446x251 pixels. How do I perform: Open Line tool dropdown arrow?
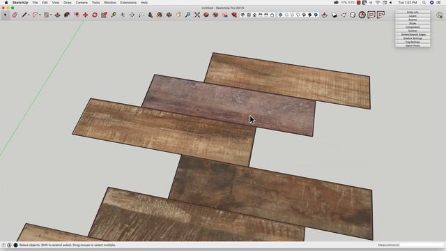coord(29,15)
